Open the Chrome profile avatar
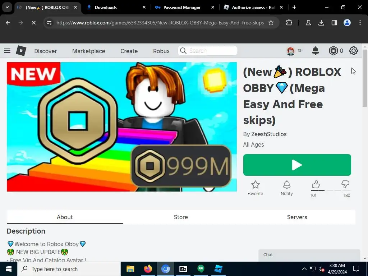Image resolution: width=368 pixels, height=276 pixels. [347, 23]
